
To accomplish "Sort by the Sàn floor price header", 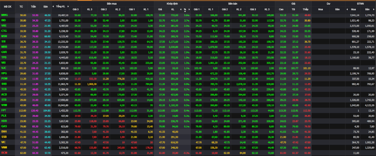I will 46,7.
